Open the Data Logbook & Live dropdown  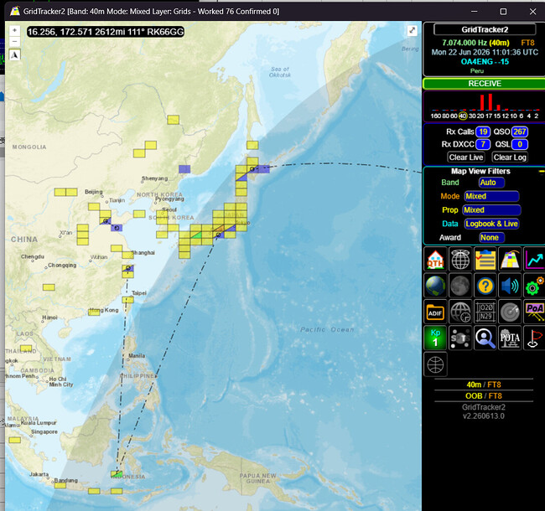tap(491, 224)
